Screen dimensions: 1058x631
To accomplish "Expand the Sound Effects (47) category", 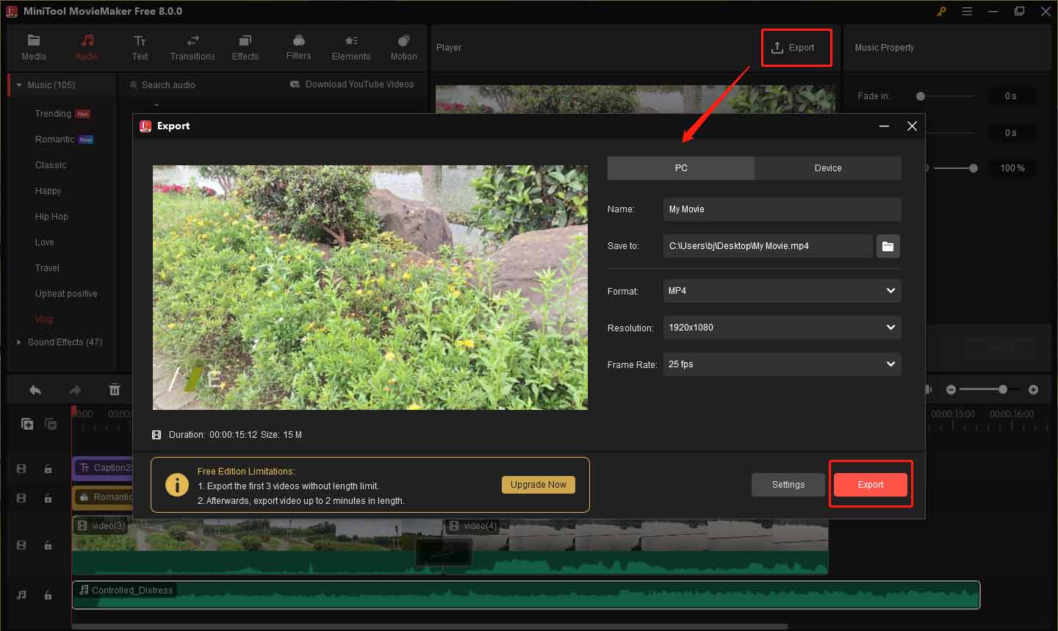I will click(x=19, y=342).
